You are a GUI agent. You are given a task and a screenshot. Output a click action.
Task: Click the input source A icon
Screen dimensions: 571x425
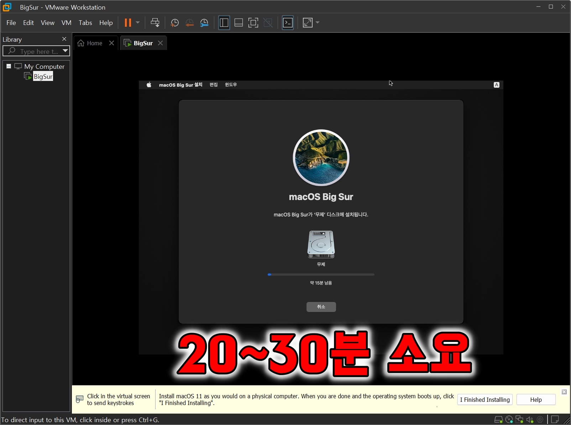tap(497, 85)
